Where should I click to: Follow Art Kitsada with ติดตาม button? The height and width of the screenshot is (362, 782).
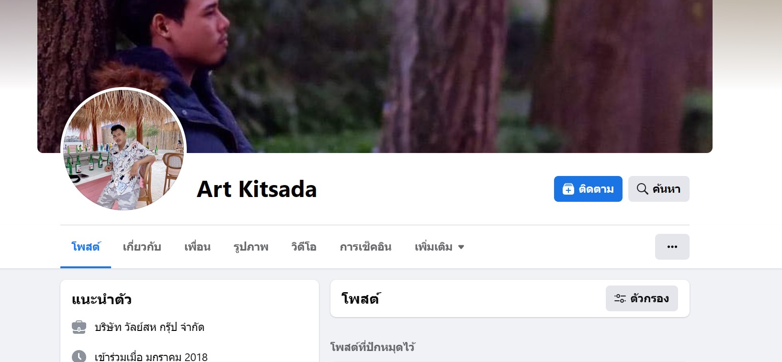click(x=588, y=189)
